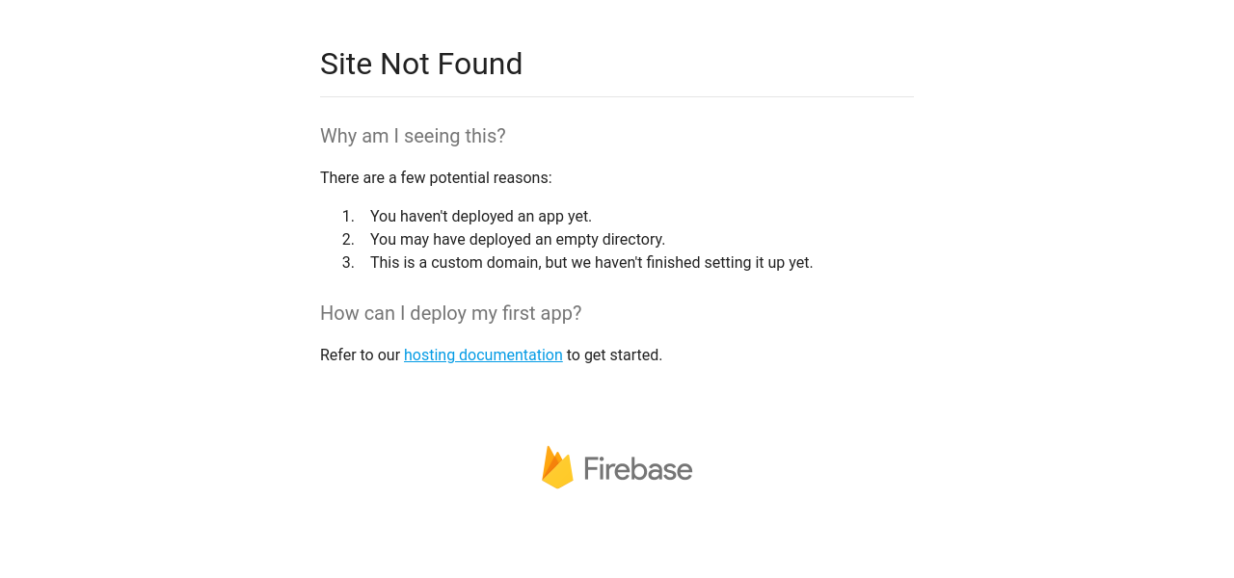Click the Firebase wordmark text
Screen dimensions: 1234x578
click(638, 469)
